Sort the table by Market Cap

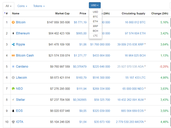62,13
